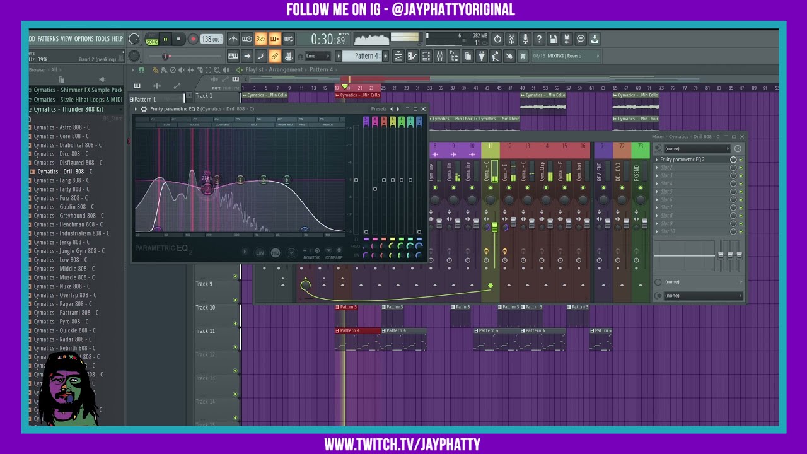Open the OPTIONS menu

point(84,39)
